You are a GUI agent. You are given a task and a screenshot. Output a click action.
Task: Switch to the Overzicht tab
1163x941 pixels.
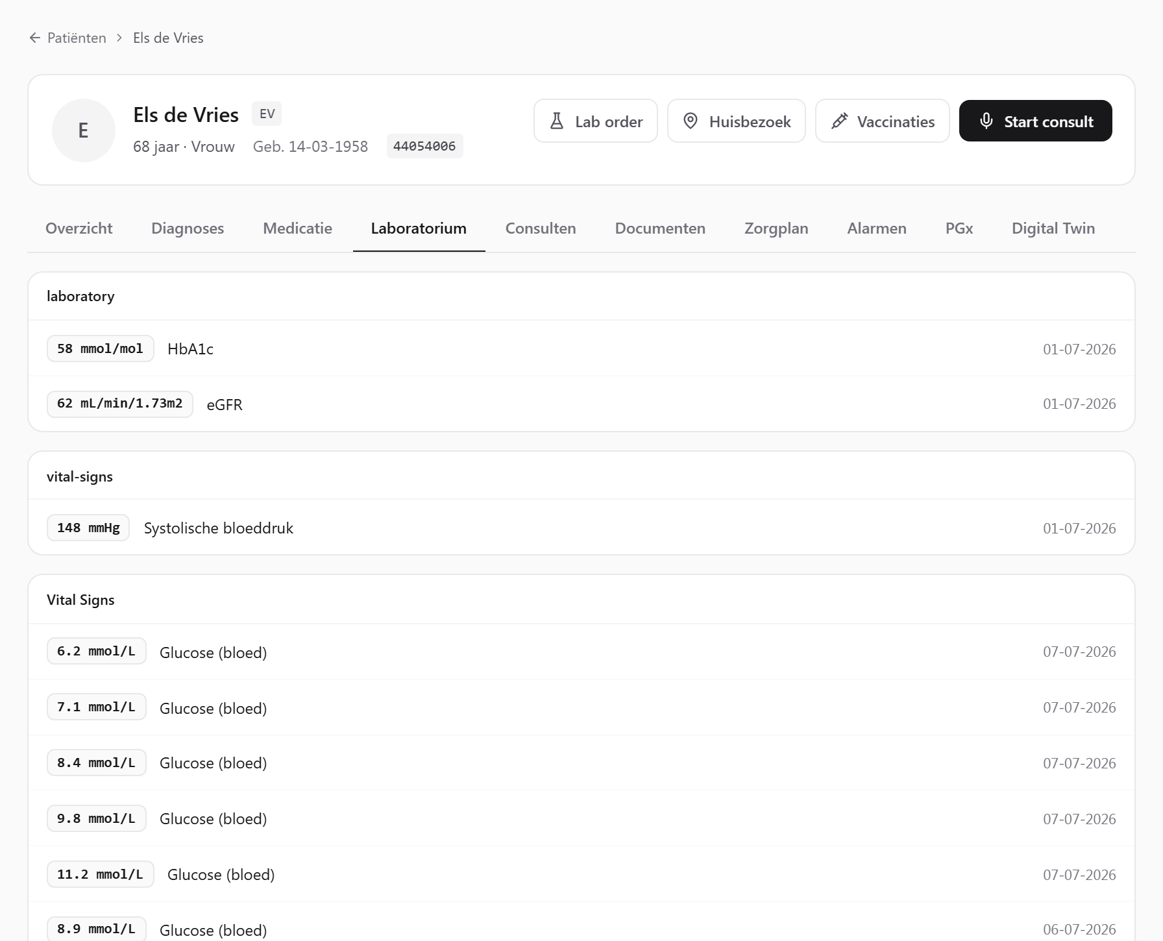pos(79,228)
